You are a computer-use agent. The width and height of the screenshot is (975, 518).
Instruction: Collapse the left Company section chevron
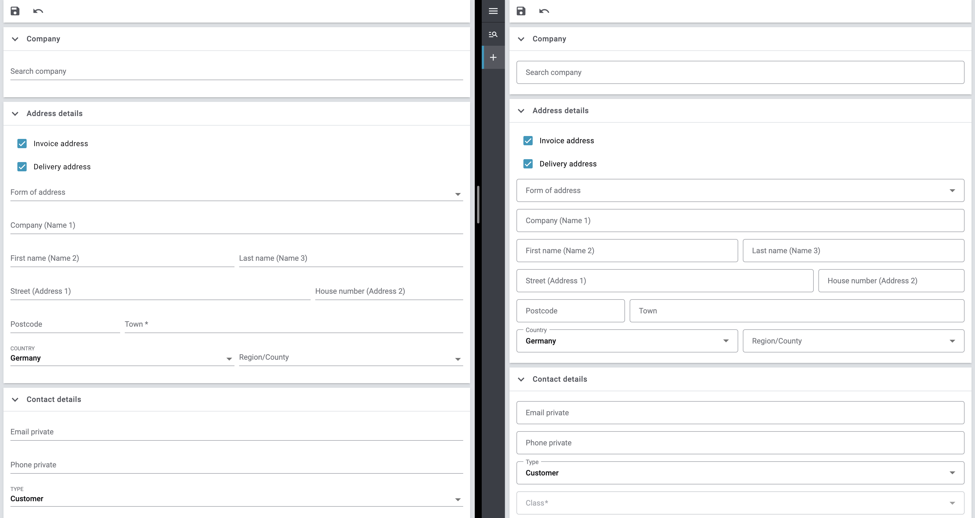click(x=15, y=39)
